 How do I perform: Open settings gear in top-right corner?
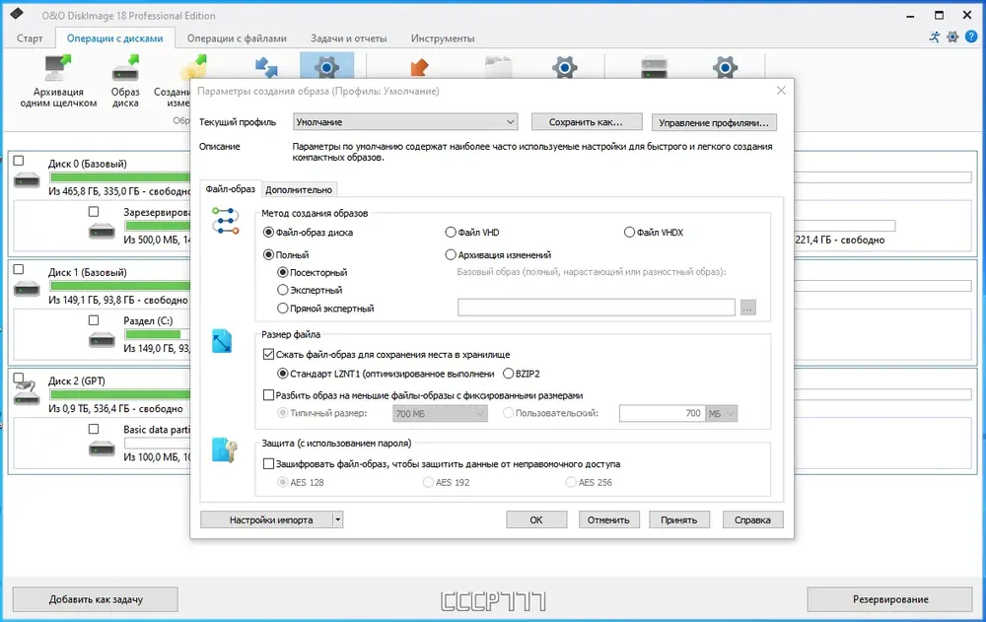point(952,37)
